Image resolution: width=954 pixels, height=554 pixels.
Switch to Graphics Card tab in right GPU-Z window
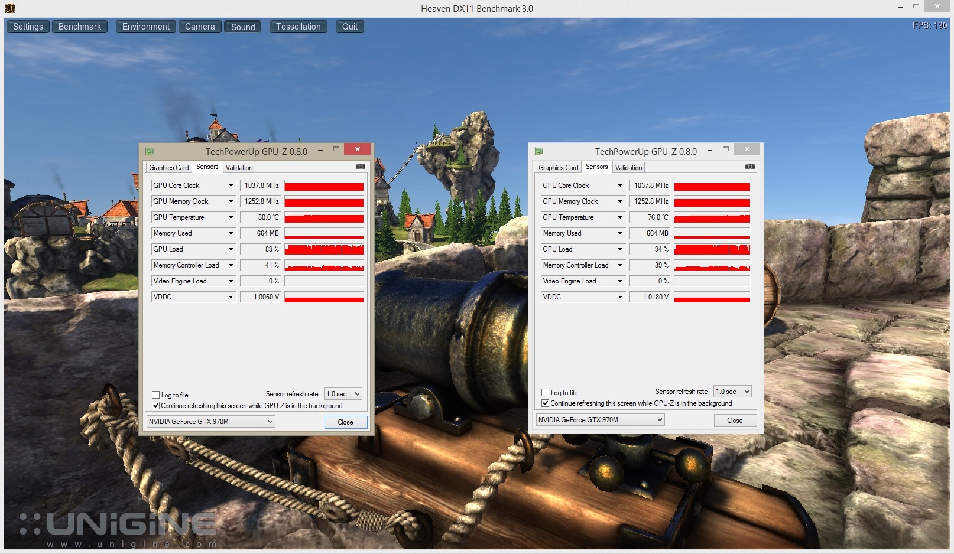tap(559, 168)
